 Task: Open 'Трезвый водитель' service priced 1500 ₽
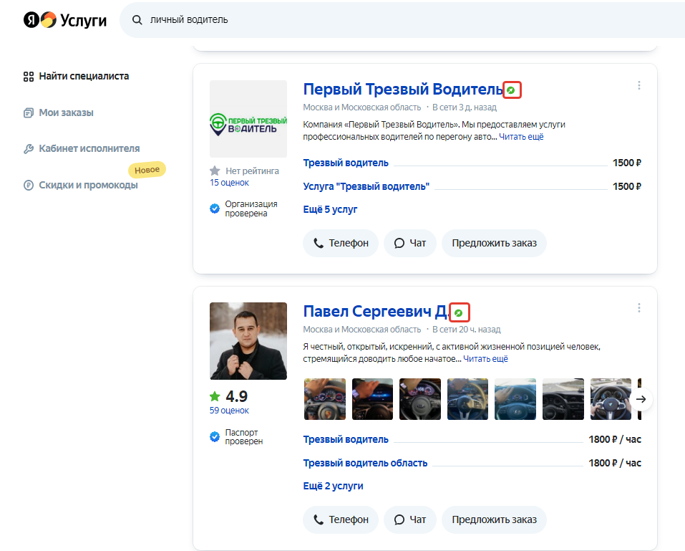(346, 163)
